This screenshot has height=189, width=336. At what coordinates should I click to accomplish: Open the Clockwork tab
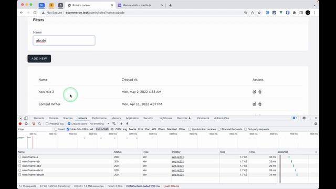tap(203, 118)
